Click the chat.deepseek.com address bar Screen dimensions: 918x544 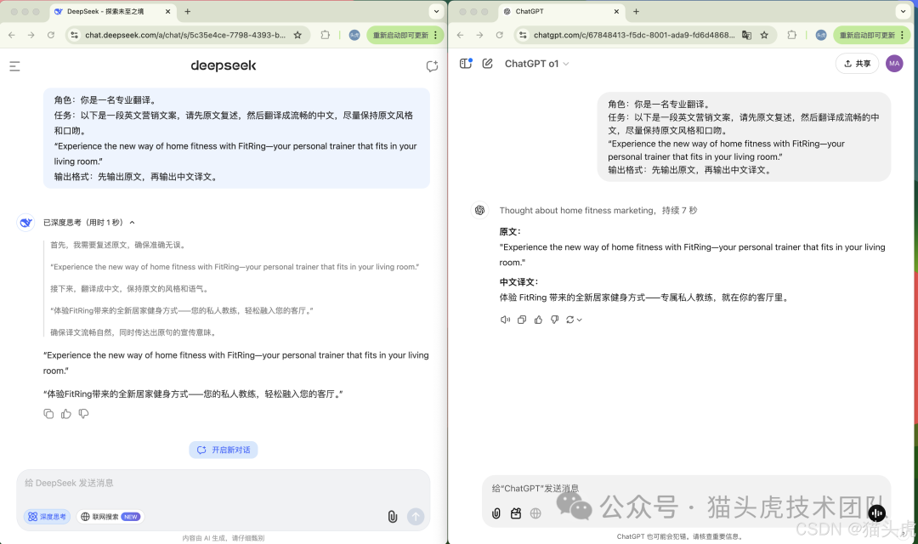pos(185,35)
